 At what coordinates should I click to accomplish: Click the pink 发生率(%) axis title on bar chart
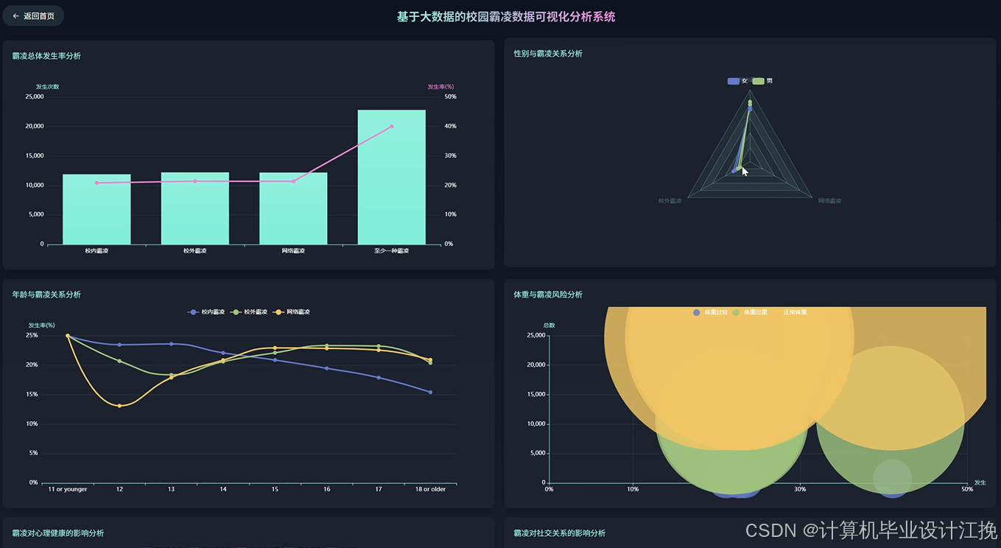[440, 87]
